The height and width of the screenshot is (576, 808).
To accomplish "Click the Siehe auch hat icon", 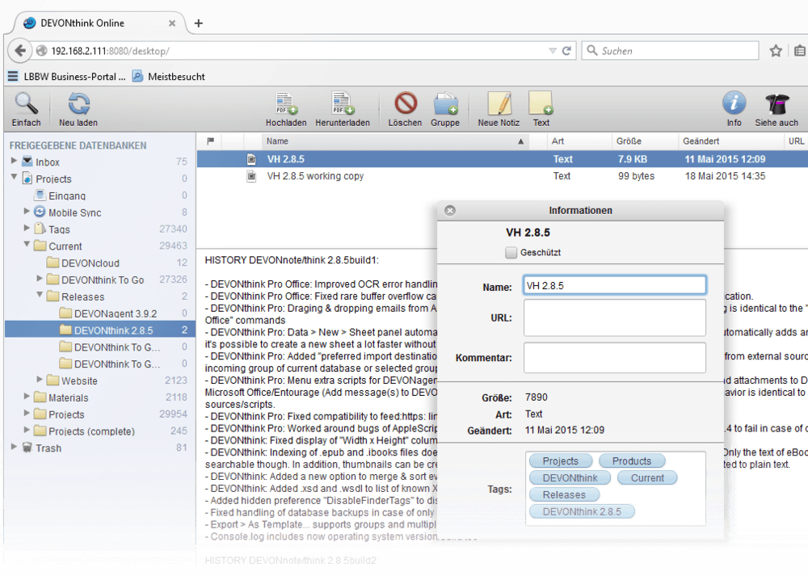I will click(x=776, y=103).
